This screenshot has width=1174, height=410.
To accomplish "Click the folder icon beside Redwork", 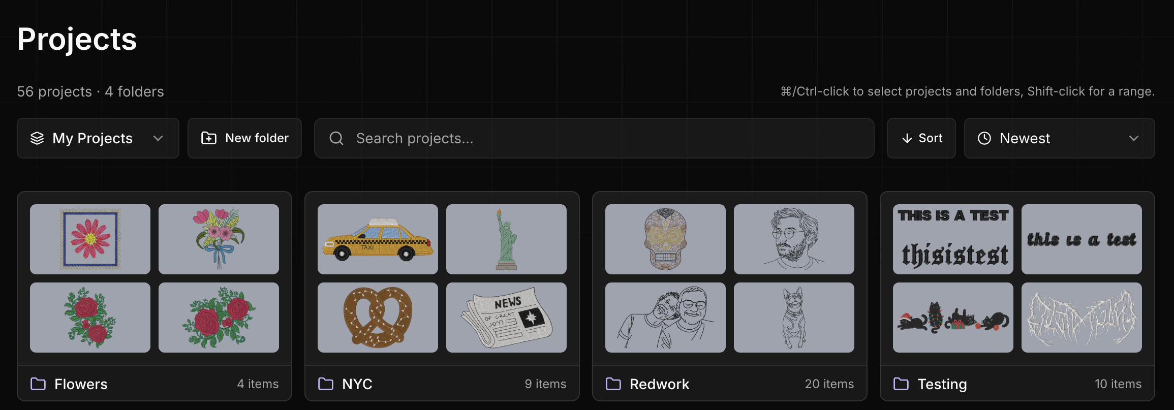I will (x=613, y=384).
